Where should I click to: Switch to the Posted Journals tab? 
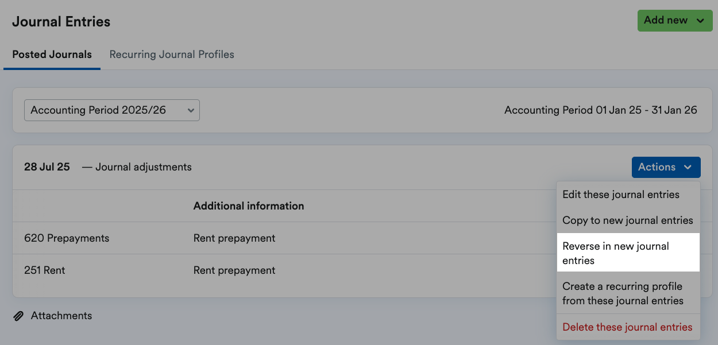52,55
